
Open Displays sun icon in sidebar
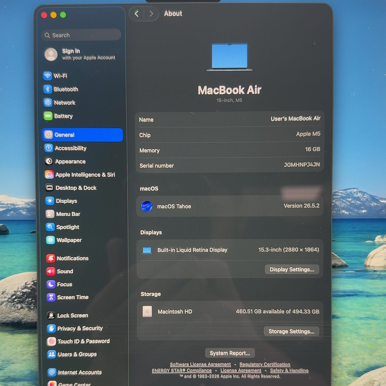point(50,201)
